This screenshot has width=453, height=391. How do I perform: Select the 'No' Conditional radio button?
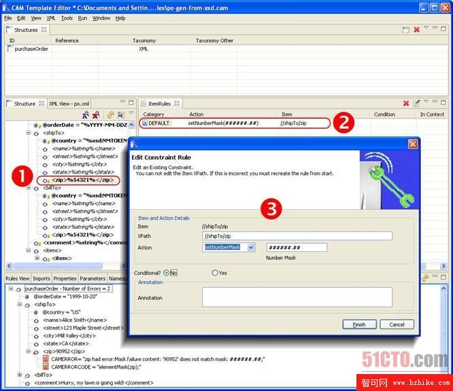(x=167, y=273)
